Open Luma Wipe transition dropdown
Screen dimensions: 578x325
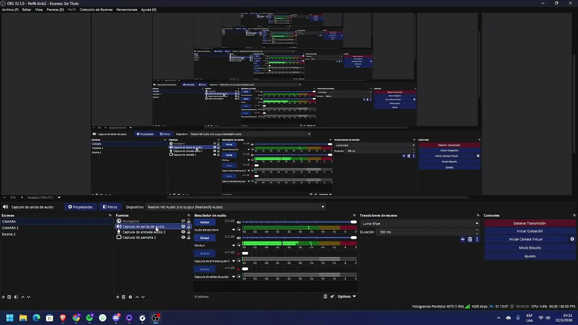coord(420,223)
